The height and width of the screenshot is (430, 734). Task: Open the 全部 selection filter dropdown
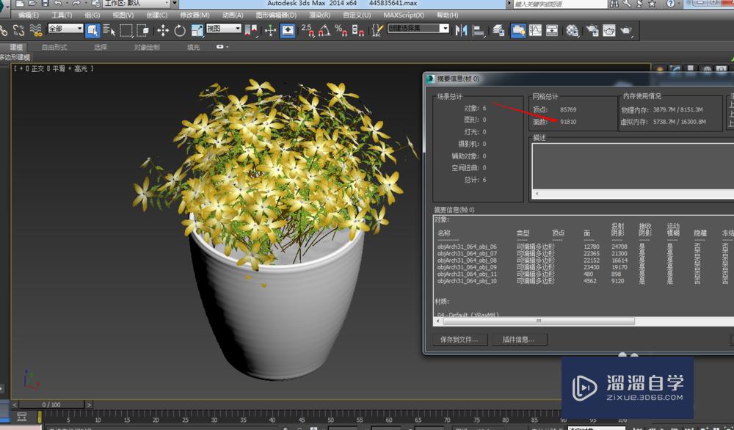(65, 29)
